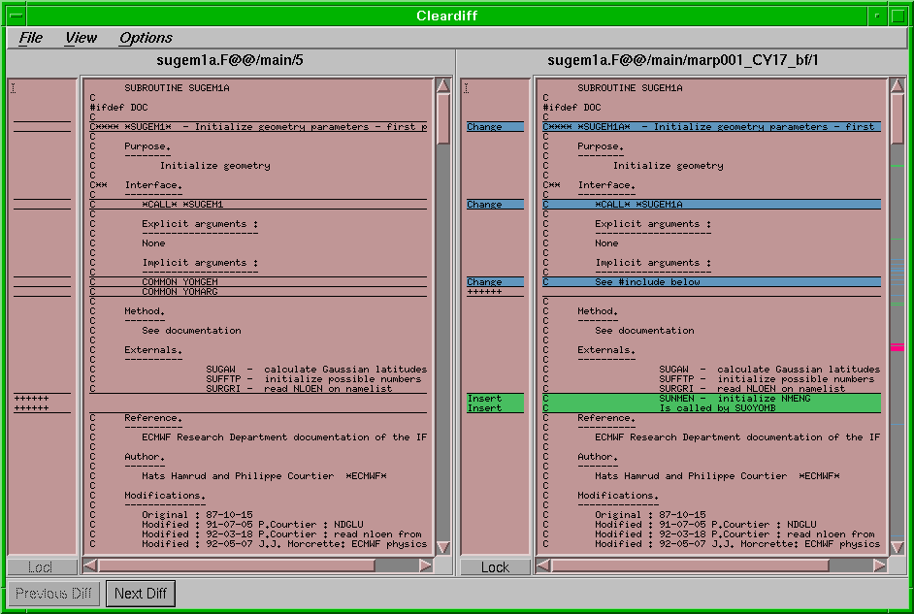Image resolution: width=914 pixels, height=614 pixels.
Task: Click 'SUNMEN - initialize NMENG' inserted line
Action: click(x=711, y=399)
